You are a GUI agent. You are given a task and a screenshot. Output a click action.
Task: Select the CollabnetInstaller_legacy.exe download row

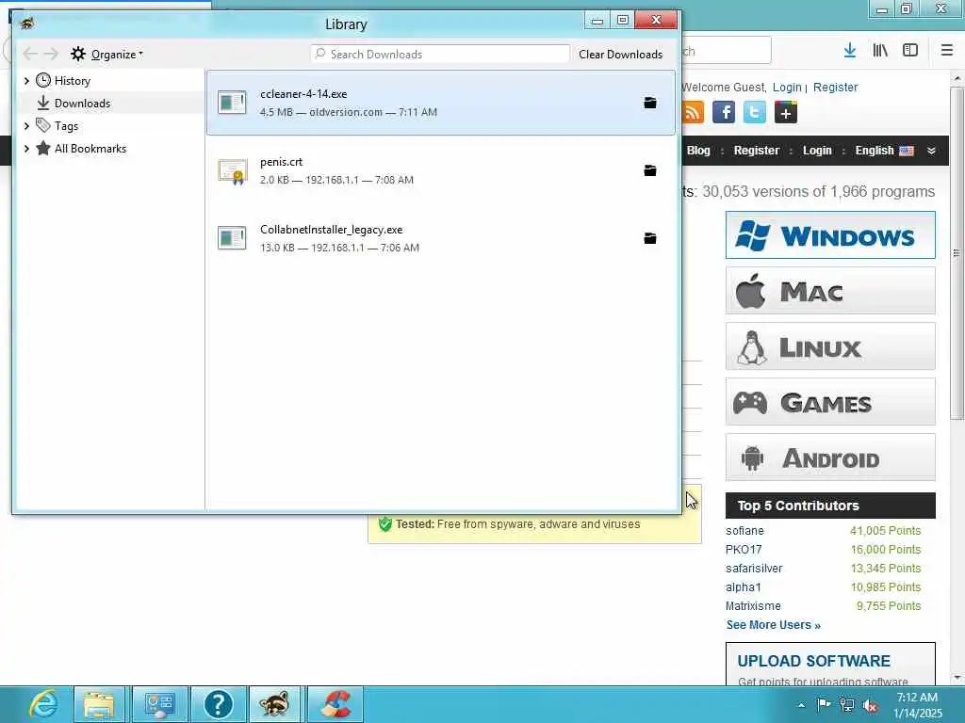[x=441, y=238]
